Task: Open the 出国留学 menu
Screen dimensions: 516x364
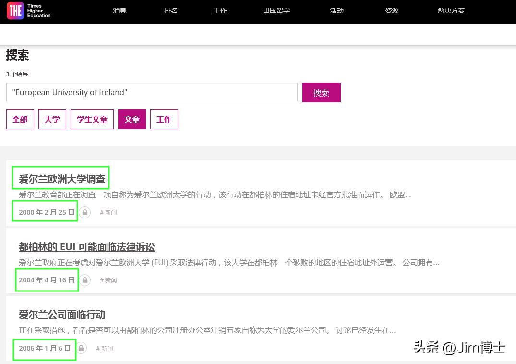Action: tap(276, 10)
